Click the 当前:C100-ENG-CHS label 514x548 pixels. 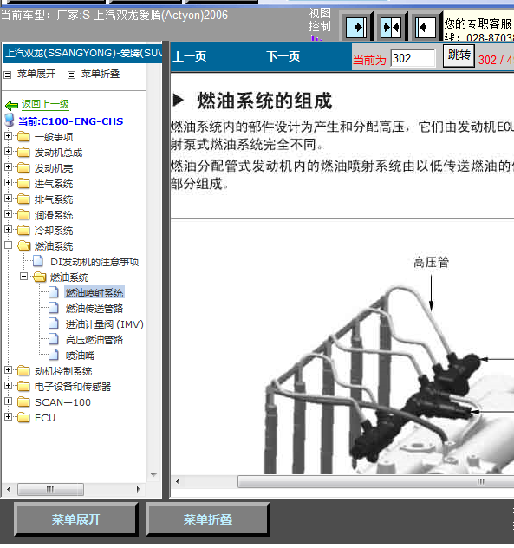(70, 121)
